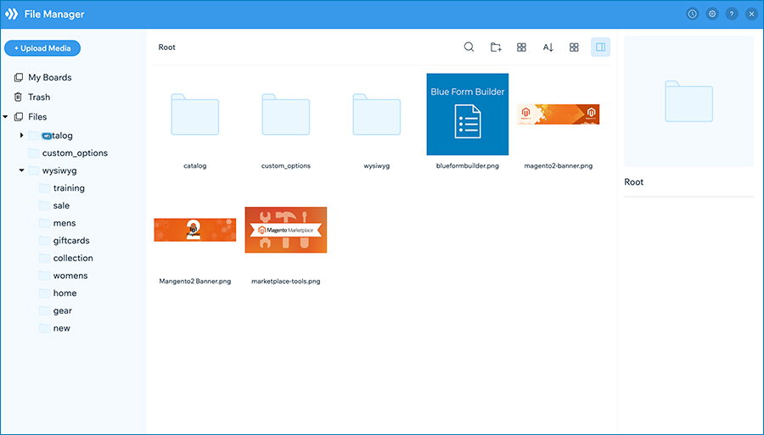Viewport: 764px width, 435px height.
Task: Expand the catalog folder arrow
Action: coord(21,136)
